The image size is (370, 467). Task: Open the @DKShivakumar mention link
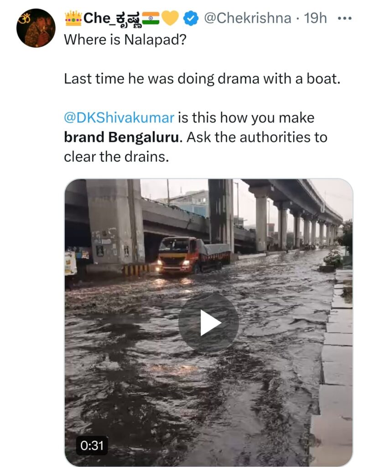point(119,118)
